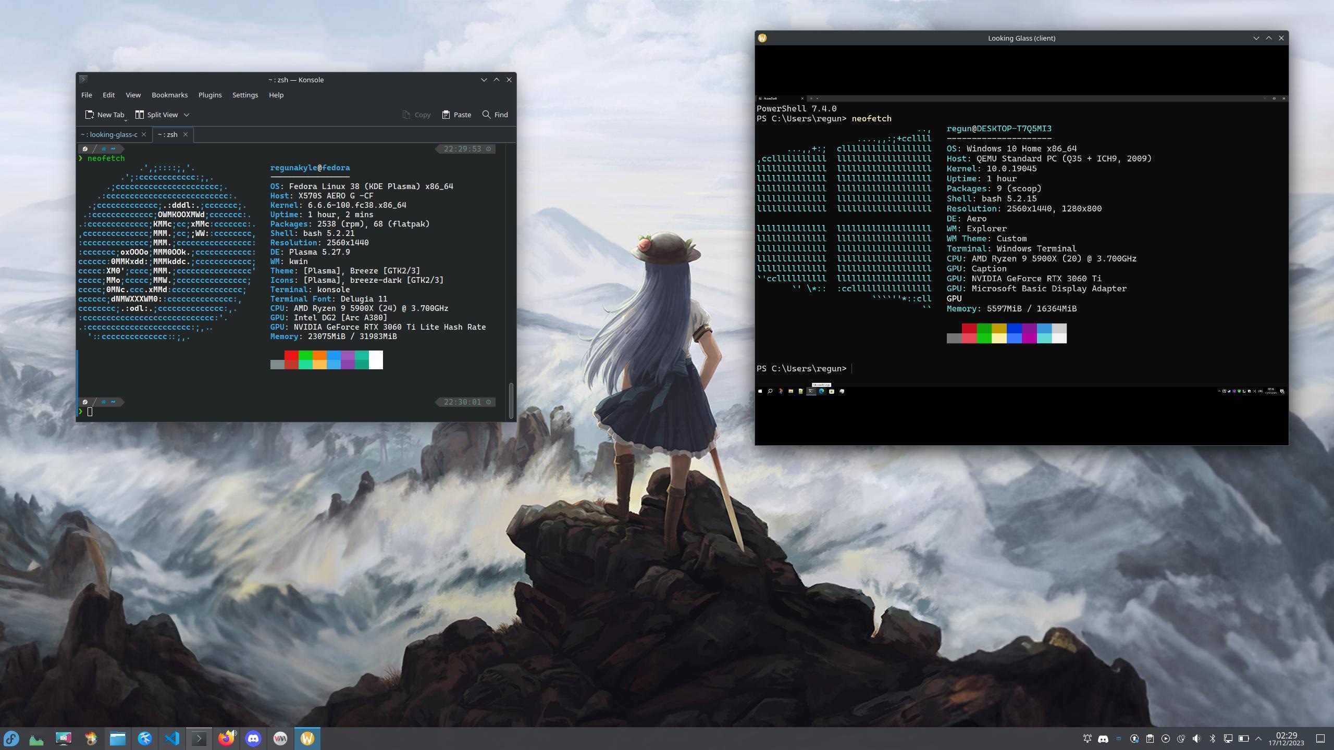
Task: Open the clipboard manager in the system tray
Action: pyautogui.click(x=1150, y=738)
